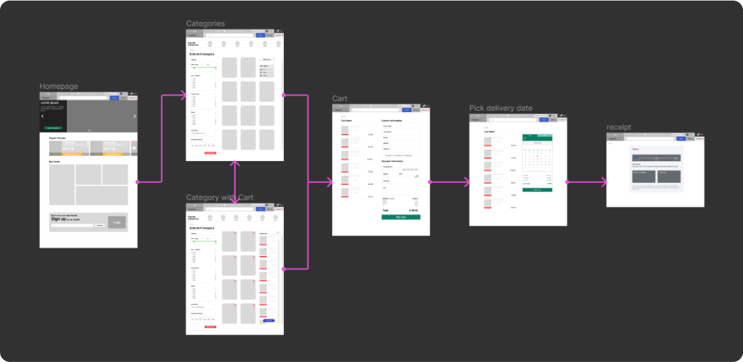743x362 pixels.
Task: Click the order progress tracker bar in receipt
Action: tap(655, 158)
